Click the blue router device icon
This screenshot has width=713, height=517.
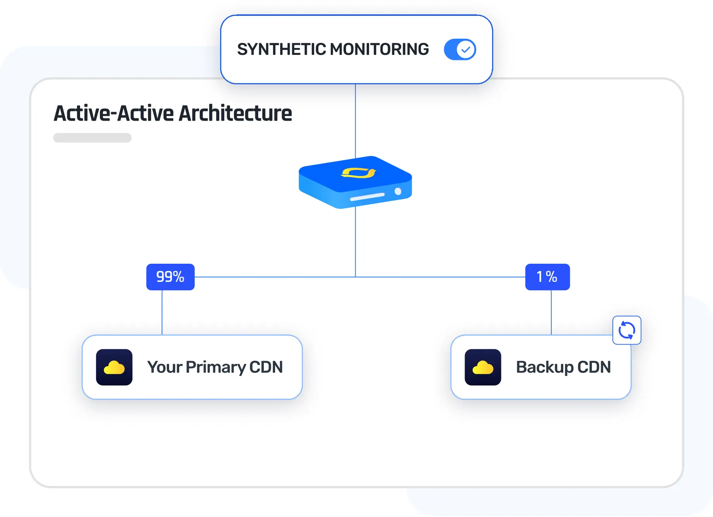tap(355, 182)
